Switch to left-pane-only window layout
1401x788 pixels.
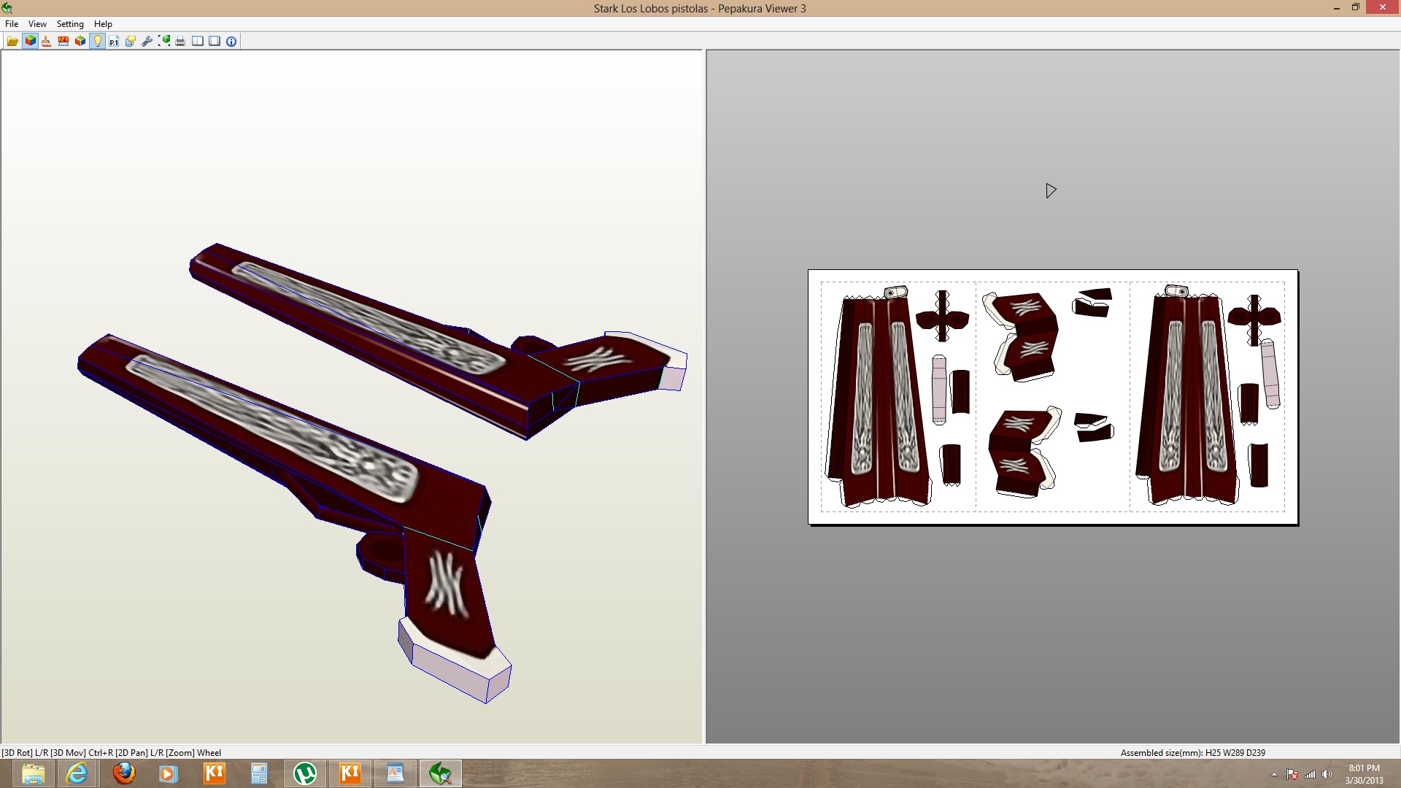click(214, 42)
